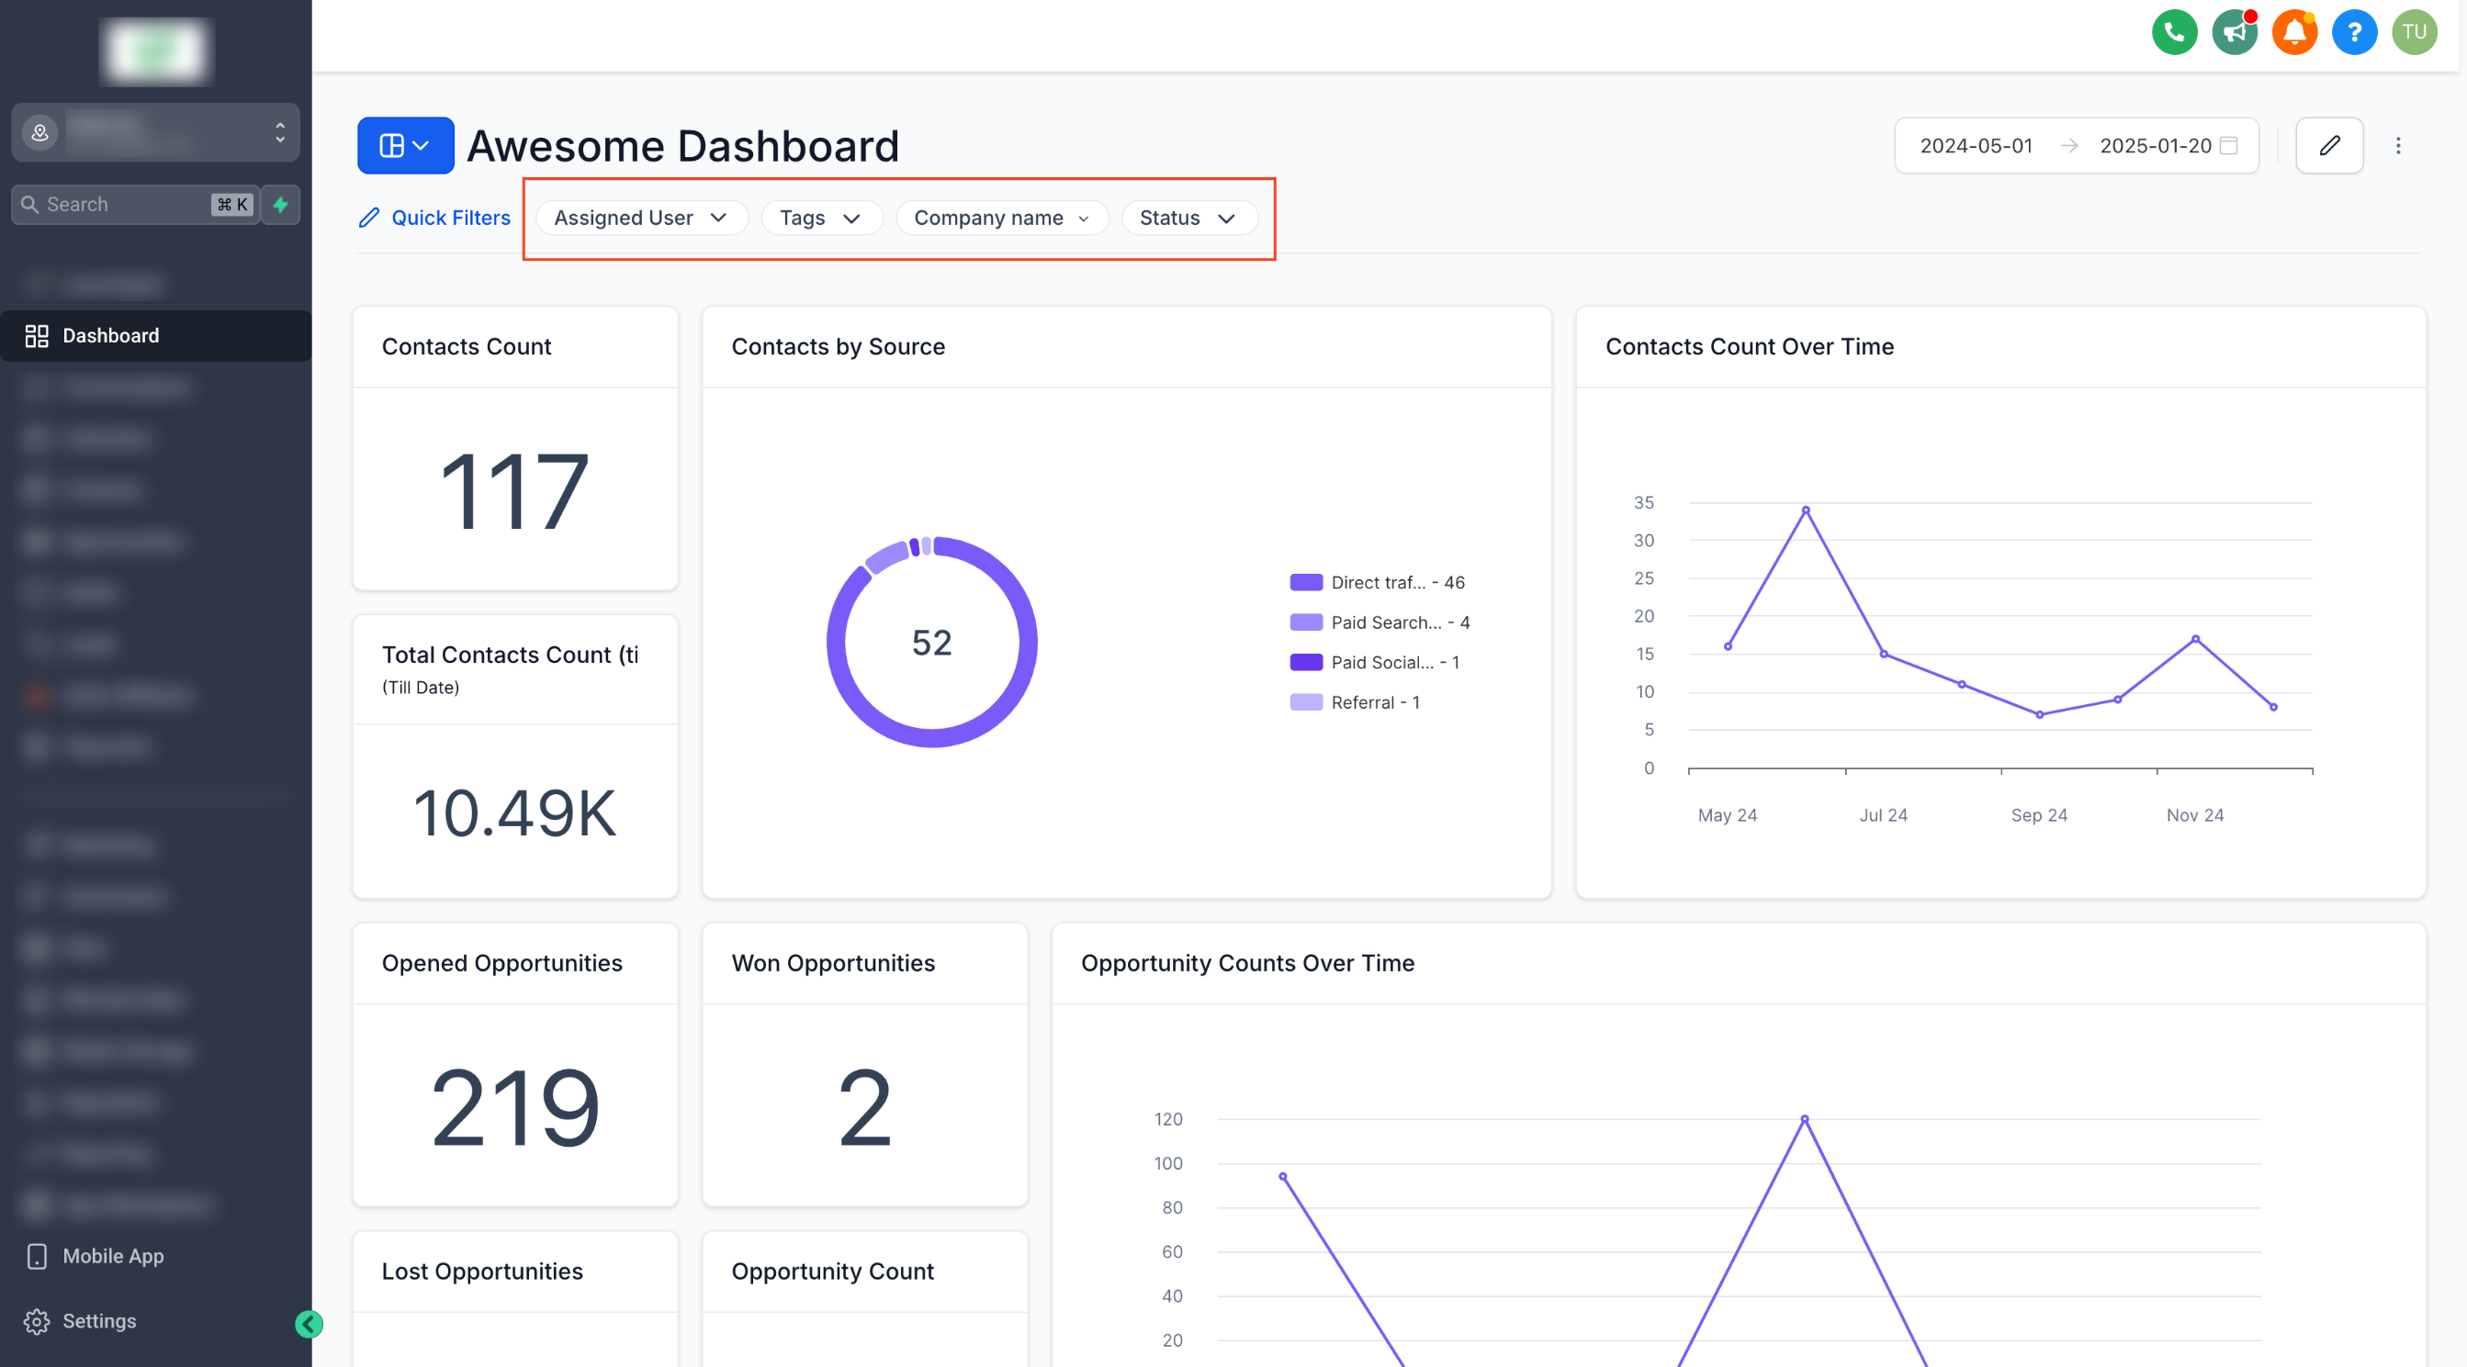This screenshot has width=2467, height=1367.
Task: Open the megaphone announcements icon
Action: point(2235,32)
